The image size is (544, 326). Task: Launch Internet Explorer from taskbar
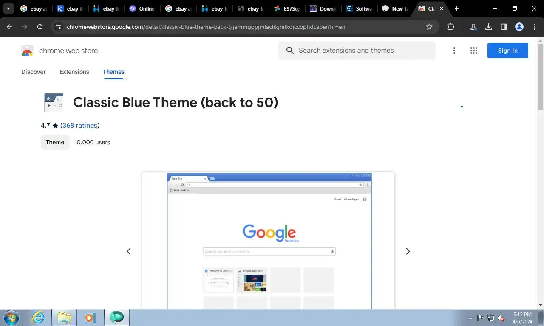(x=38, y=318)
